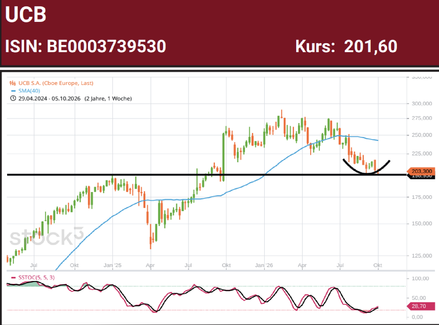Click the Kurs: 201,60 value
Screen dimensions: 439x325
point(346,46)
